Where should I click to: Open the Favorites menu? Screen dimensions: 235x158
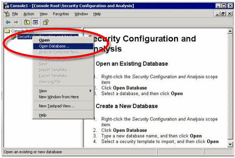[x=61, y=14]
